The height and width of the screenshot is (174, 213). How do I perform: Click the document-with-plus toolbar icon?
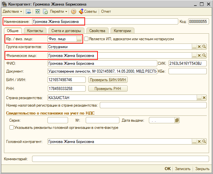coord(45,11)
